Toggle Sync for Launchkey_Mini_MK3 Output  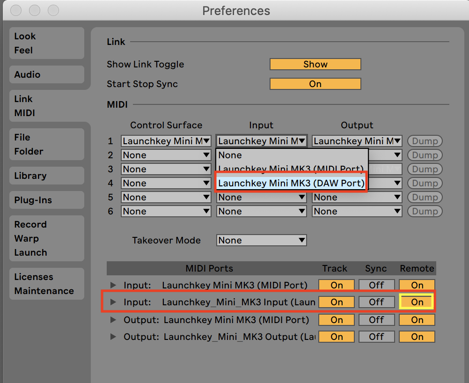tap(377, 337)
